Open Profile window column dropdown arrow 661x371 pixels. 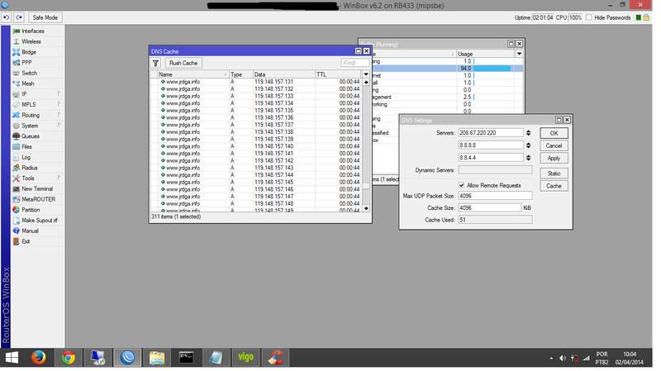click(519, 54)
